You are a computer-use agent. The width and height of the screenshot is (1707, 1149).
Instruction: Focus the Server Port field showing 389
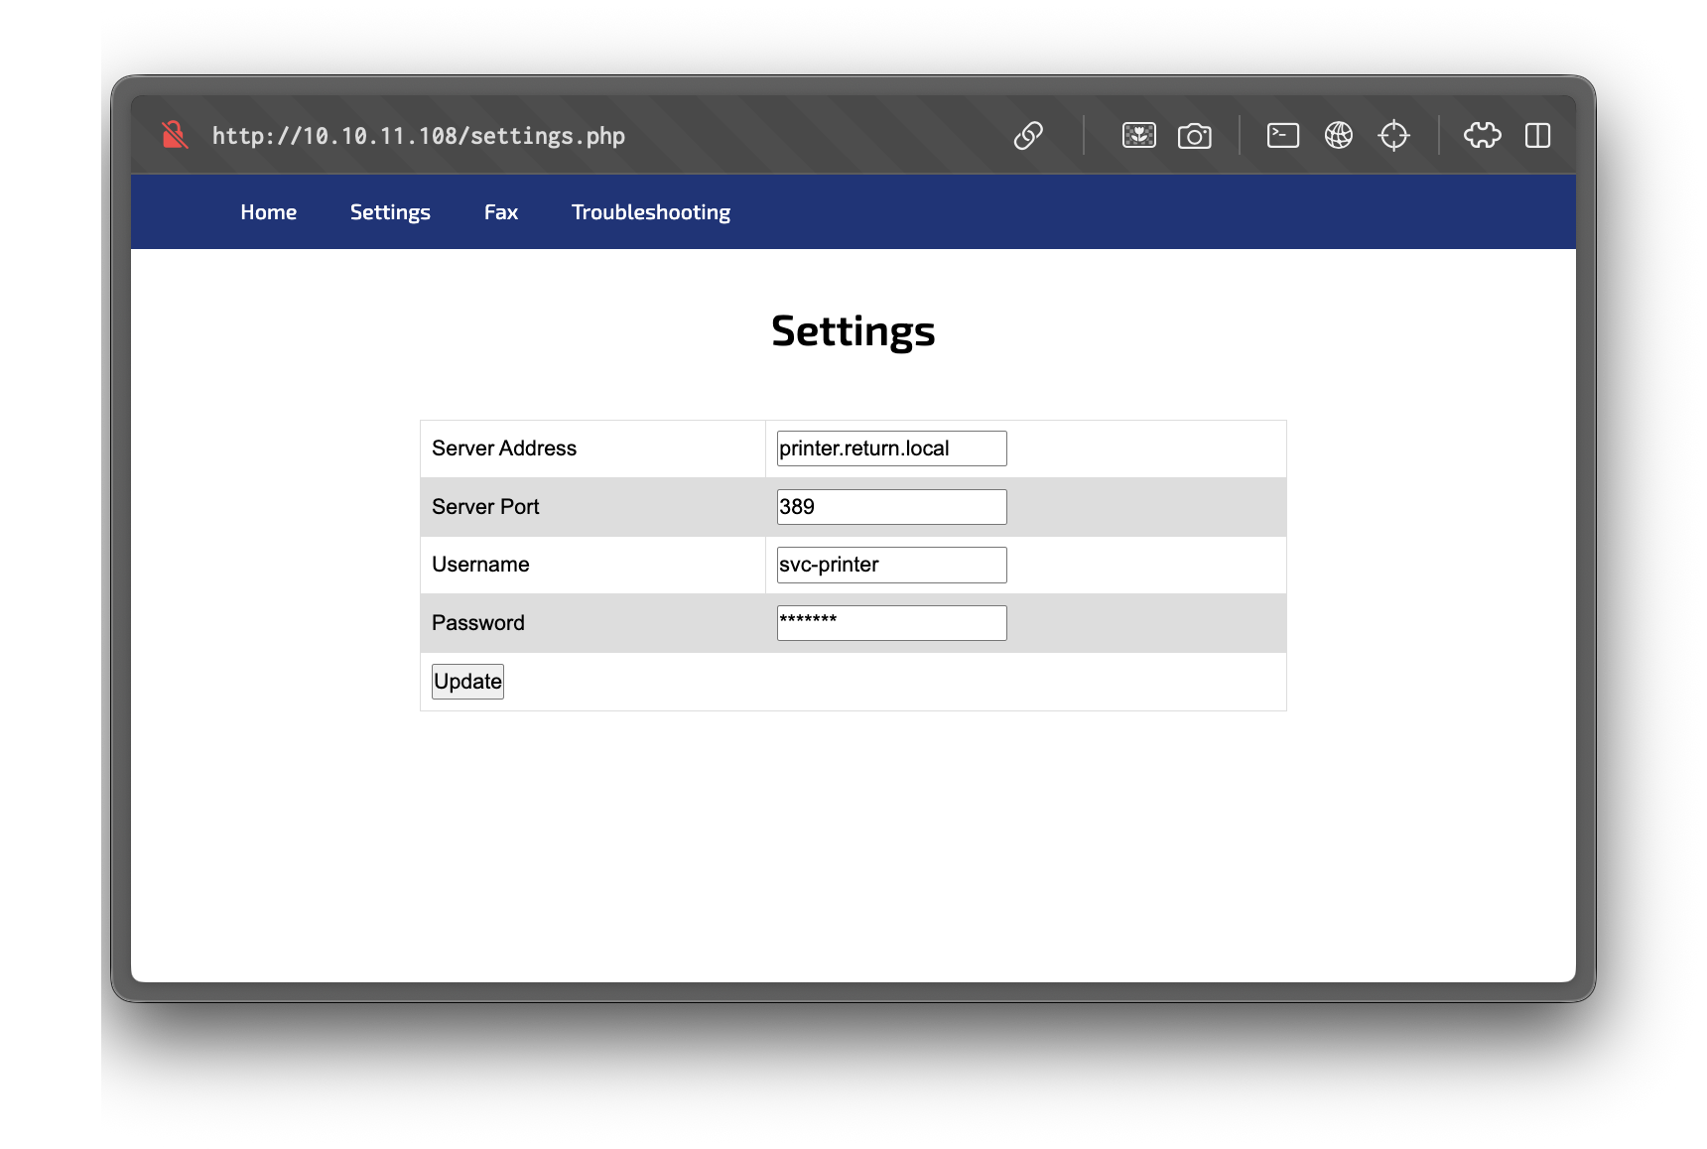[890, 506]
